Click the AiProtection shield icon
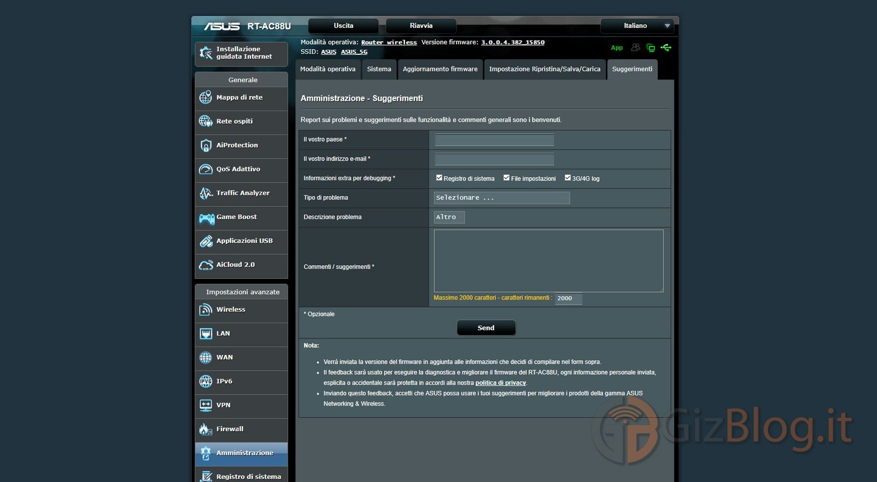The width and height of the screenshot is (877, 482). click(206, 145)
